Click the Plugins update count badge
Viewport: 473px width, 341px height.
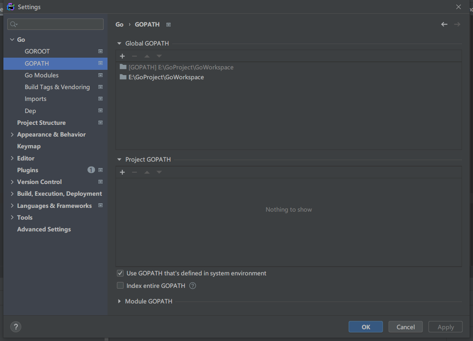coord(91,170)
